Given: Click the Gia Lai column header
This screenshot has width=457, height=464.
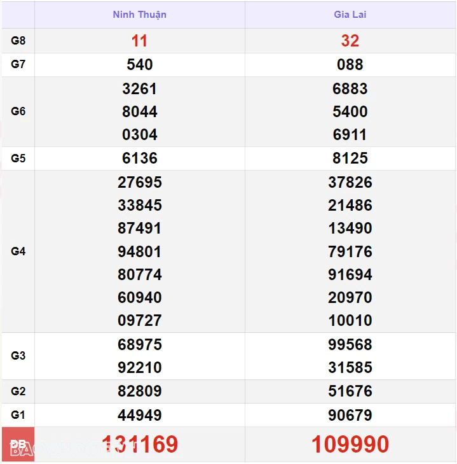Looking at the screenshot, I should coord(350,15).
